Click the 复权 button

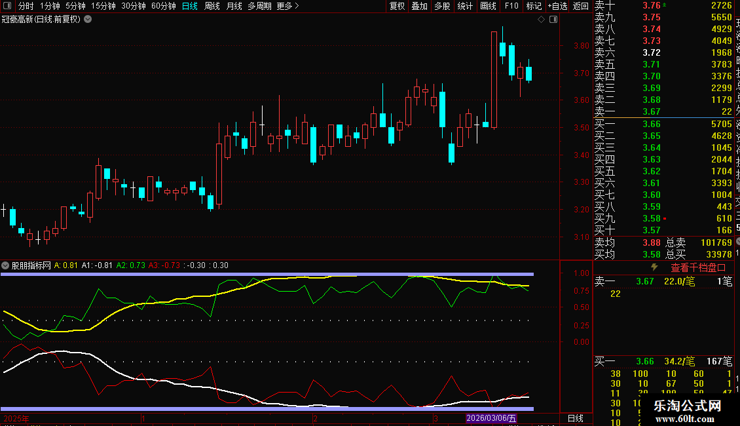coord(397,6)
